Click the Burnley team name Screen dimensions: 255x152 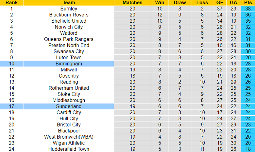[x=69, y=9]
